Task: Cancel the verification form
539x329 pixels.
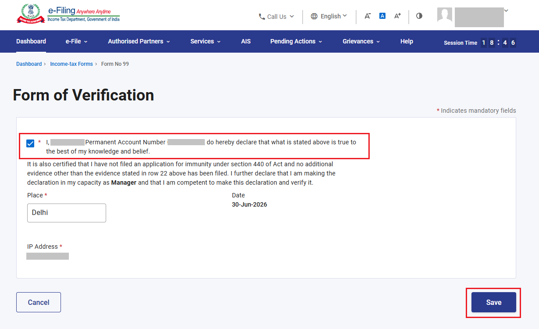Action: pos(39,302)
